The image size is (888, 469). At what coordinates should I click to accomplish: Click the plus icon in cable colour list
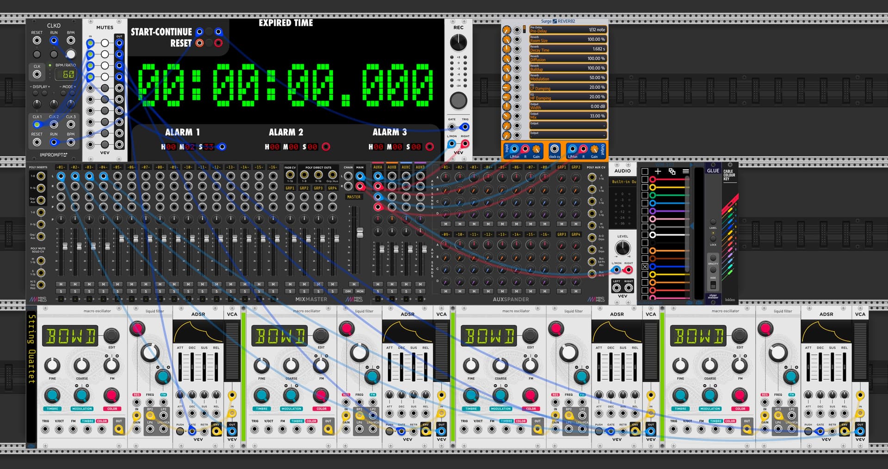tap(658, 171)
